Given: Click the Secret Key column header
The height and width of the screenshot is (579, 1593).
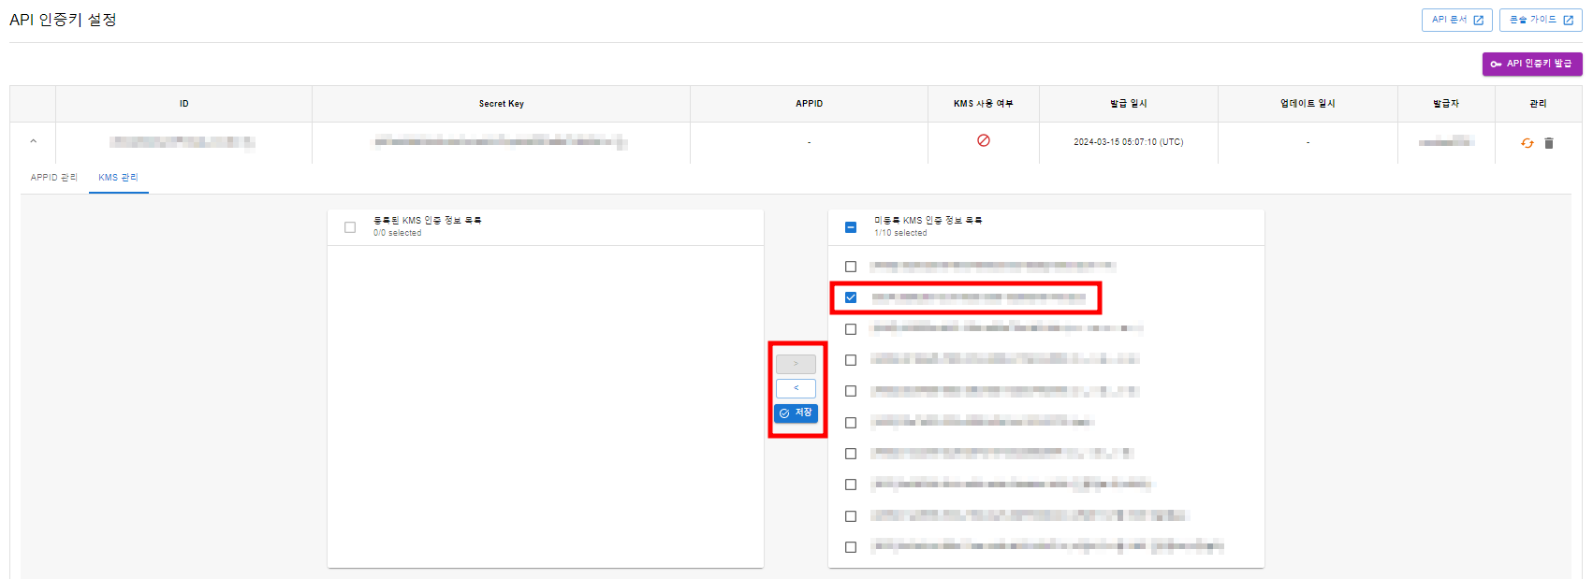Looking at the screenshot, I should [502, 104].
